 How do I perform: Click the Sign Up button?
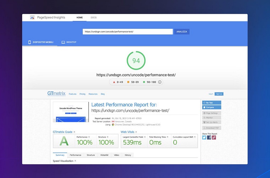click(x=219, y=94)
